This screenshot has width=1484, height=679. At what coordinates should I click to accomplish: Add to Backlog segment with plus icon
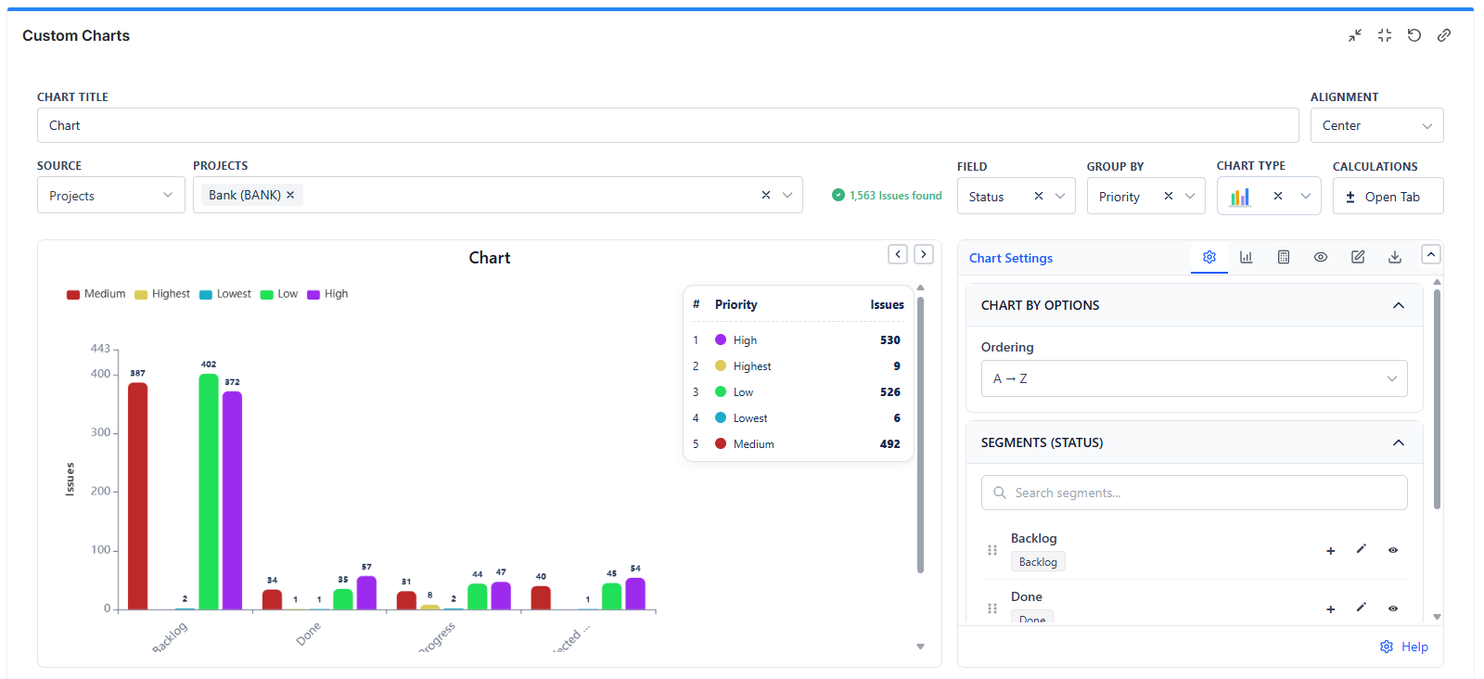pos(1330,551)
